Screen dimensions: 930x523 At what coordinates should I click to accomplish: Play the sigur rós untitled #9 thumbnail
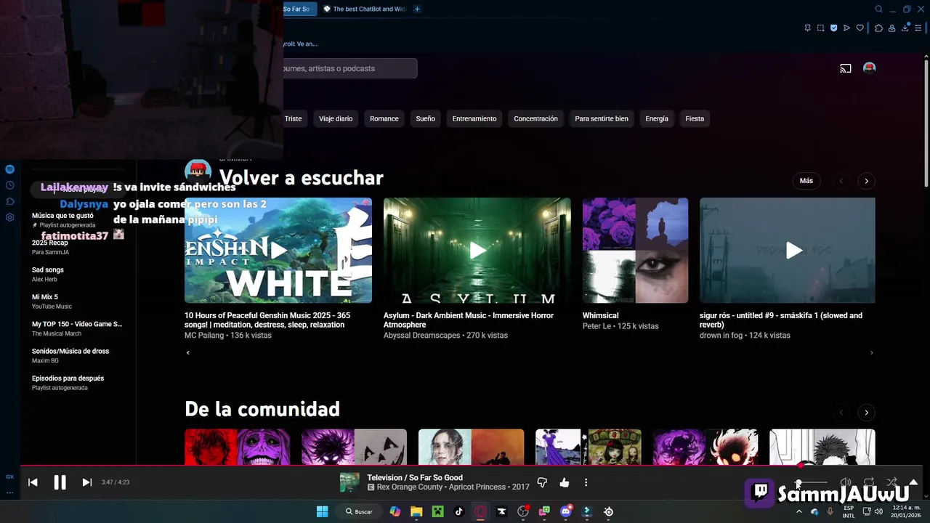pos(788,251)
